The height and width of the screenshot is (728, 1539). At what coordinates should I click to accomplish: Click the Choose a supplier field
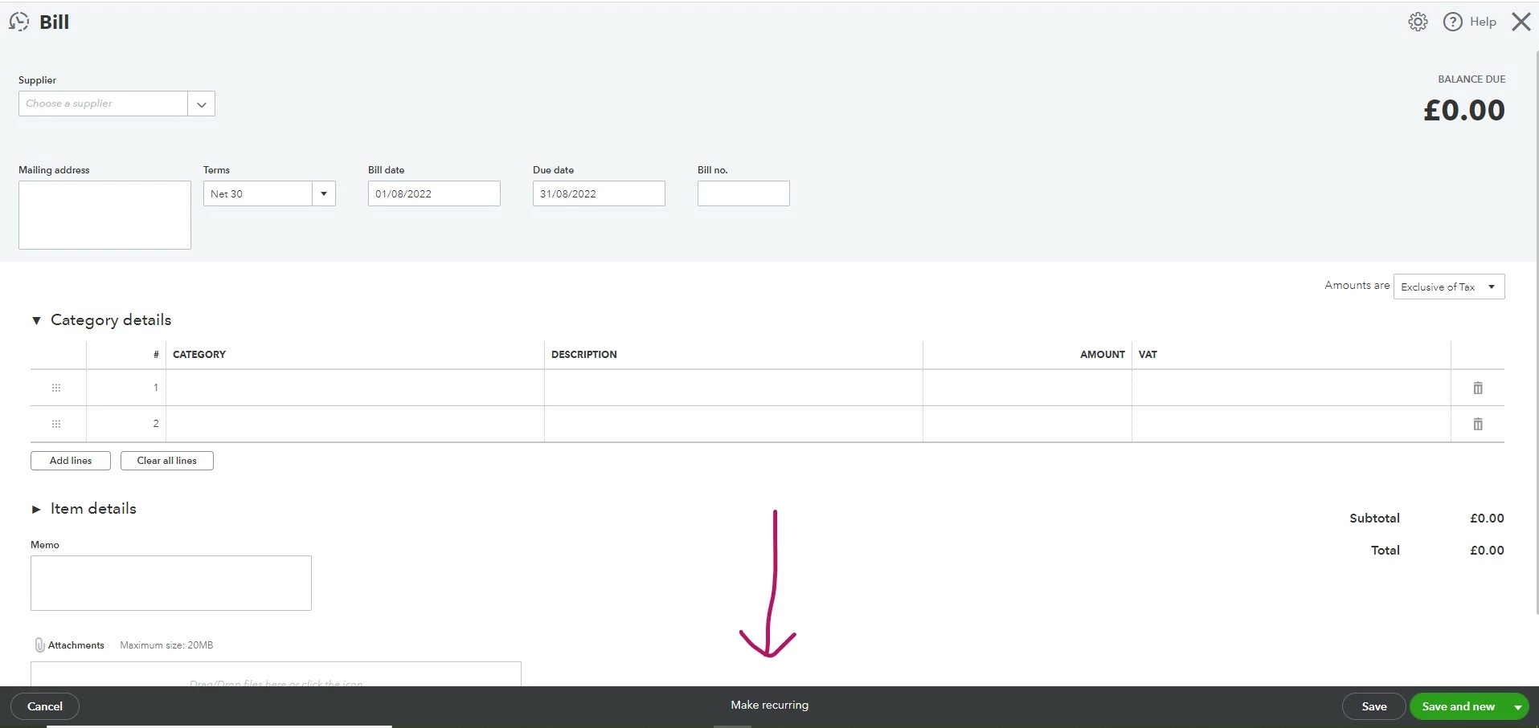[103, 104]
